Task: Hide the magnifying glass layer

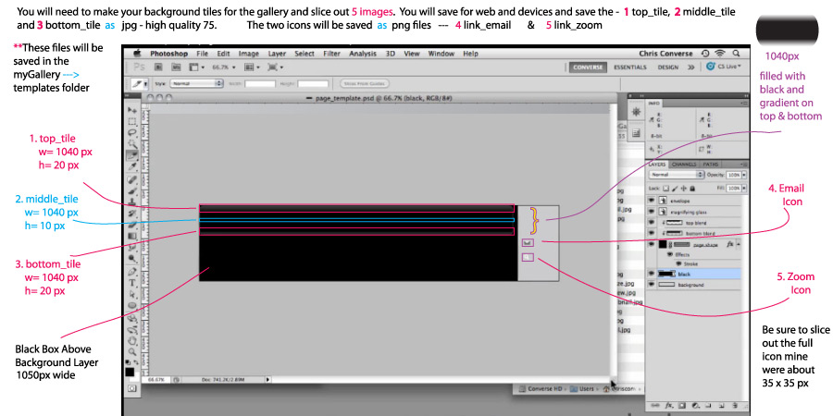Action: [x=652, y=212]
